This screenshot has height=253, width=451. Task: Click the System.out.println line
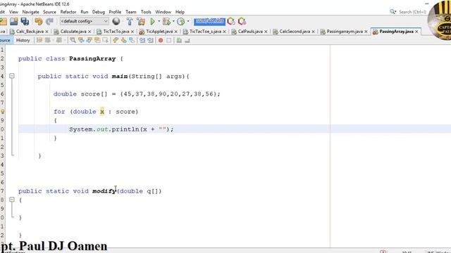pos(121,129)
